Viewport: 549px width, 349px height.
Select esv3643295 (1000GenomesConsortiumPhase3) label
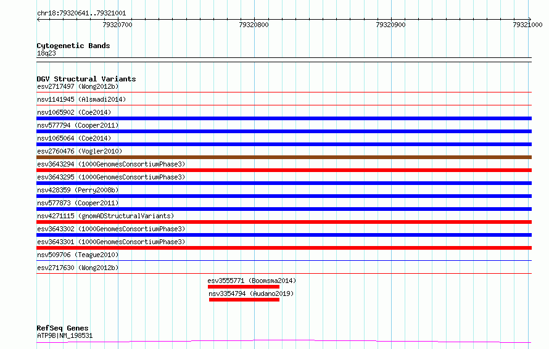(x=111, y=177)
